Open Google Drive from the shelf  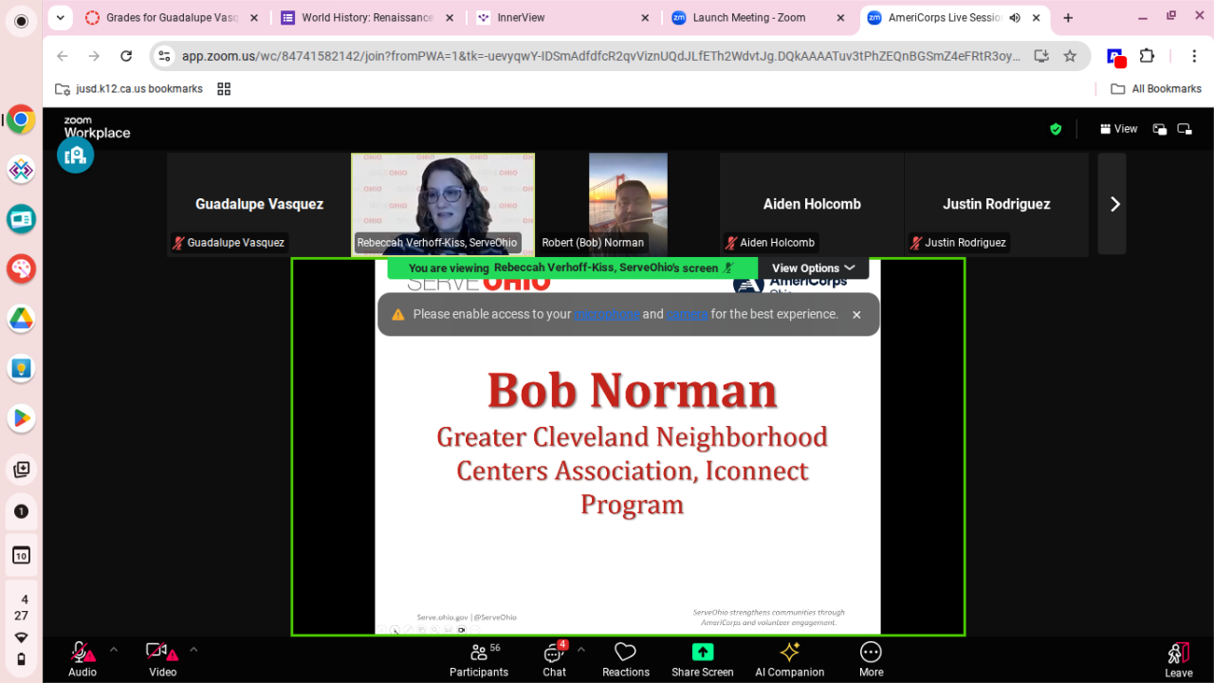point(21,320)
